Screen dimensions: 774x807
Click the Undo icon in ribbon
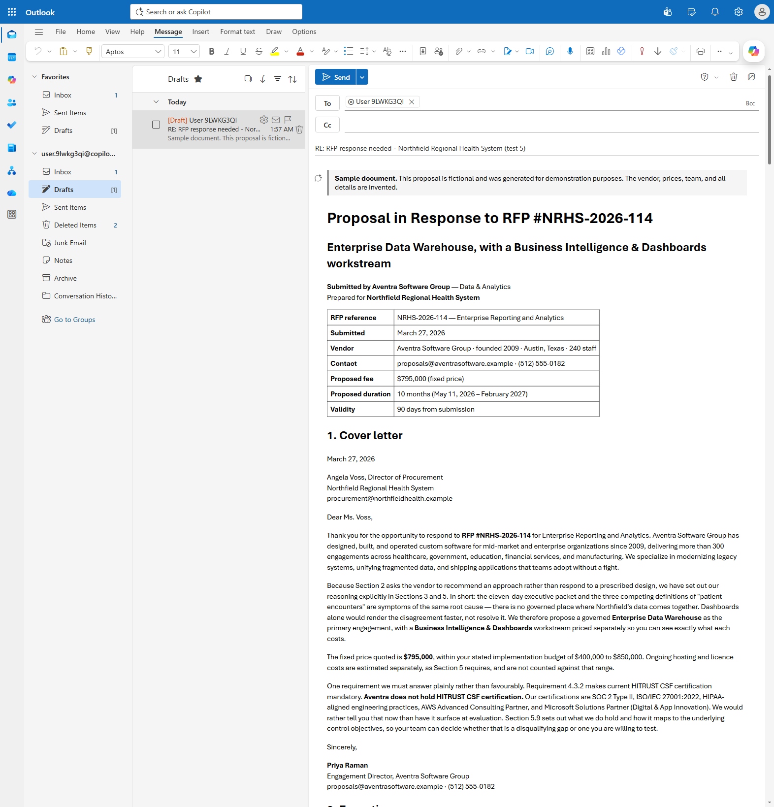coord(38,51)
